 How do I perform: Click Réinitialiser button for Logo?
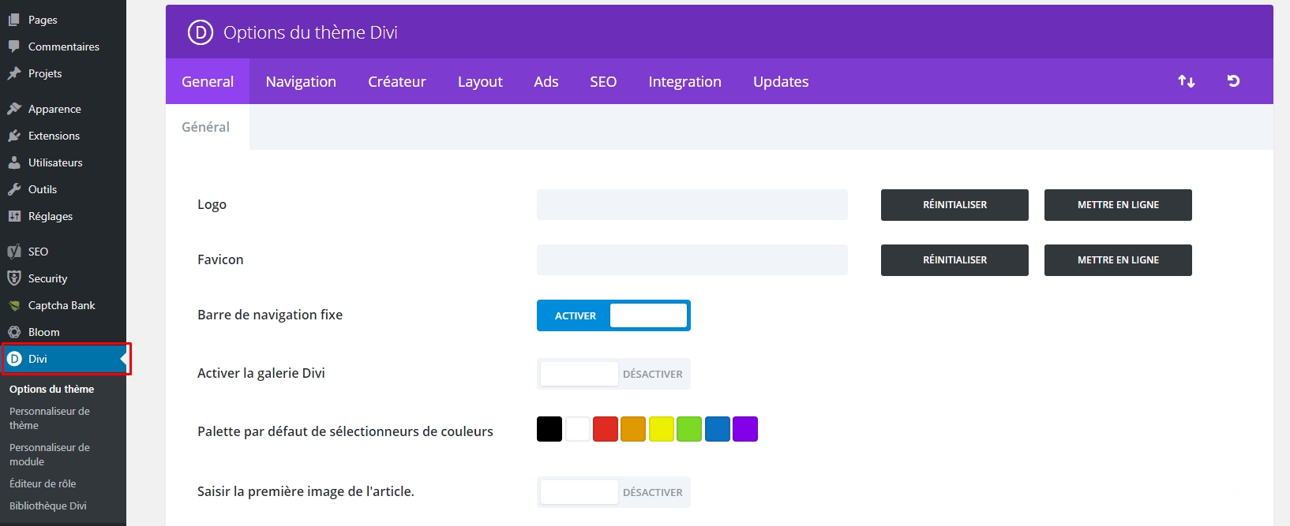[x=954, y=205]
